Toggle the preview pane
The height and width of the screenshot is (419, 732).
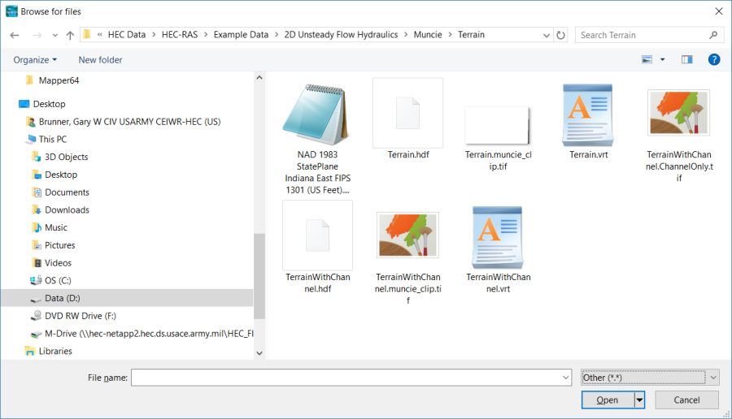click(686, 59)
